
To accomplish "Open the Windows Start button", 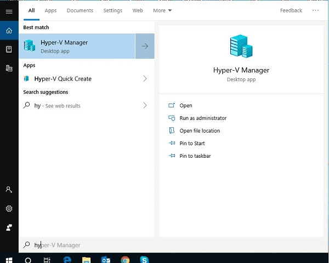I will coord(9,260).
